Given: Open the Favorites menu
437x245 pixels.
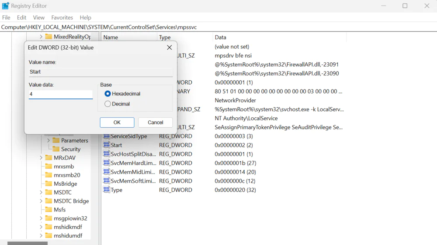Looking at the screenshot, I should coord(62,17).
